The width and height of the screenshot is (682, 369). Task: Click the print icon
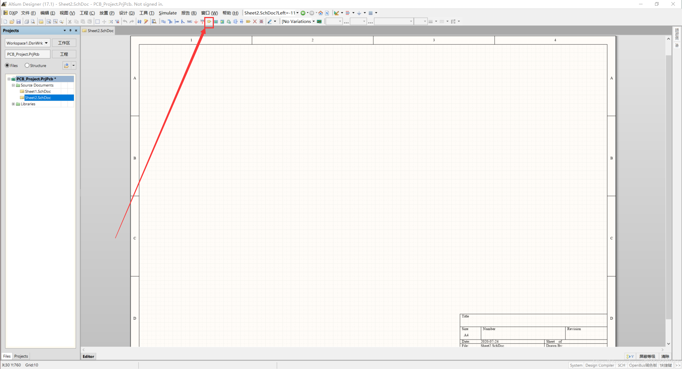[x=27, y=22]
